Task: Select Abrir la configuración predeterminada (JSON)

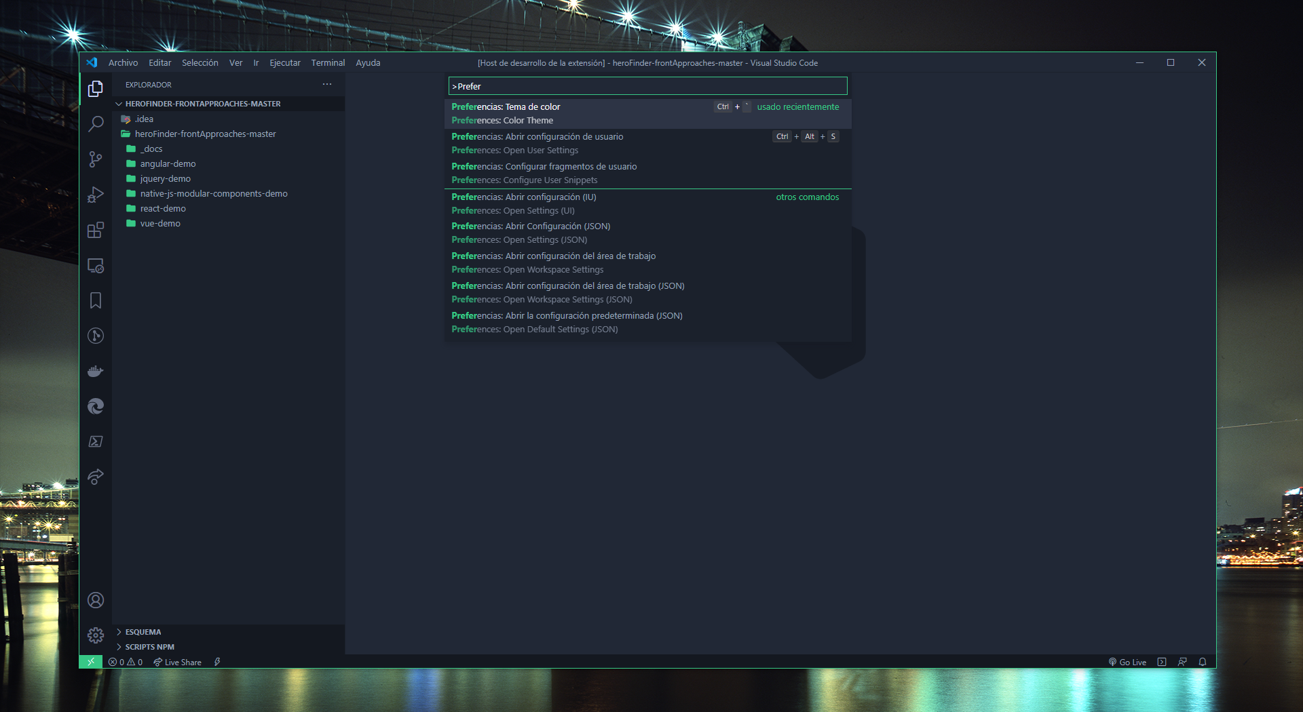Action: pos(647,322)
